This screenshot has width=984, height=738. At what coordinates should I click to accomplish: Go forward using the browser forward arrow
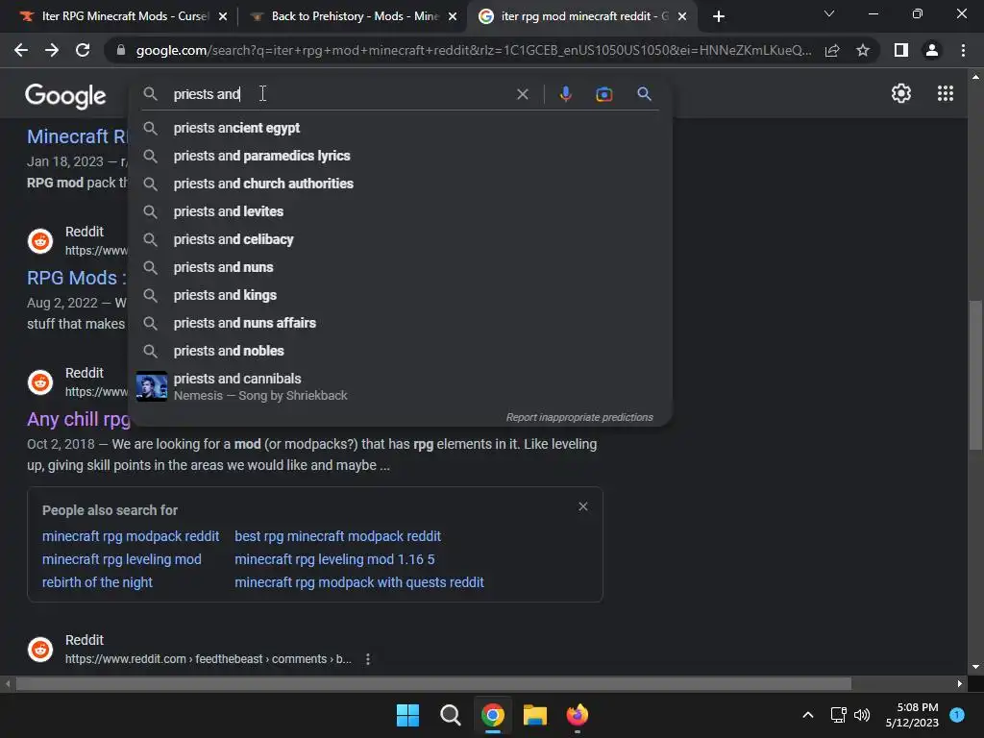(52, 50)
